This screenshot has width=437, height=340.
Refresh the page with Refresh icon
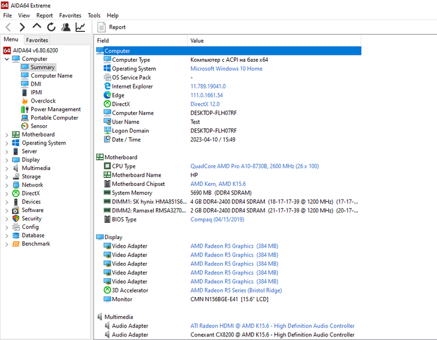51,27
